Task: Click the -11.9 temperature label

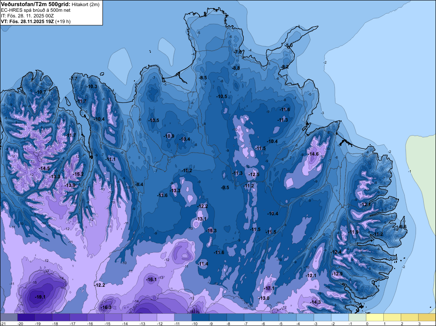Action: (354, 232)
